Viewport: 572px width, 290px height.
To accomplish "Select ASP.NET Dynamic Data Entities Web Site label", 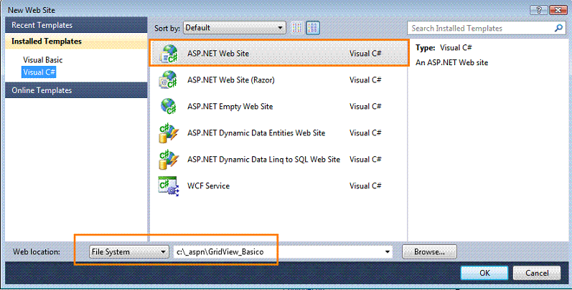I will point(256,133).
